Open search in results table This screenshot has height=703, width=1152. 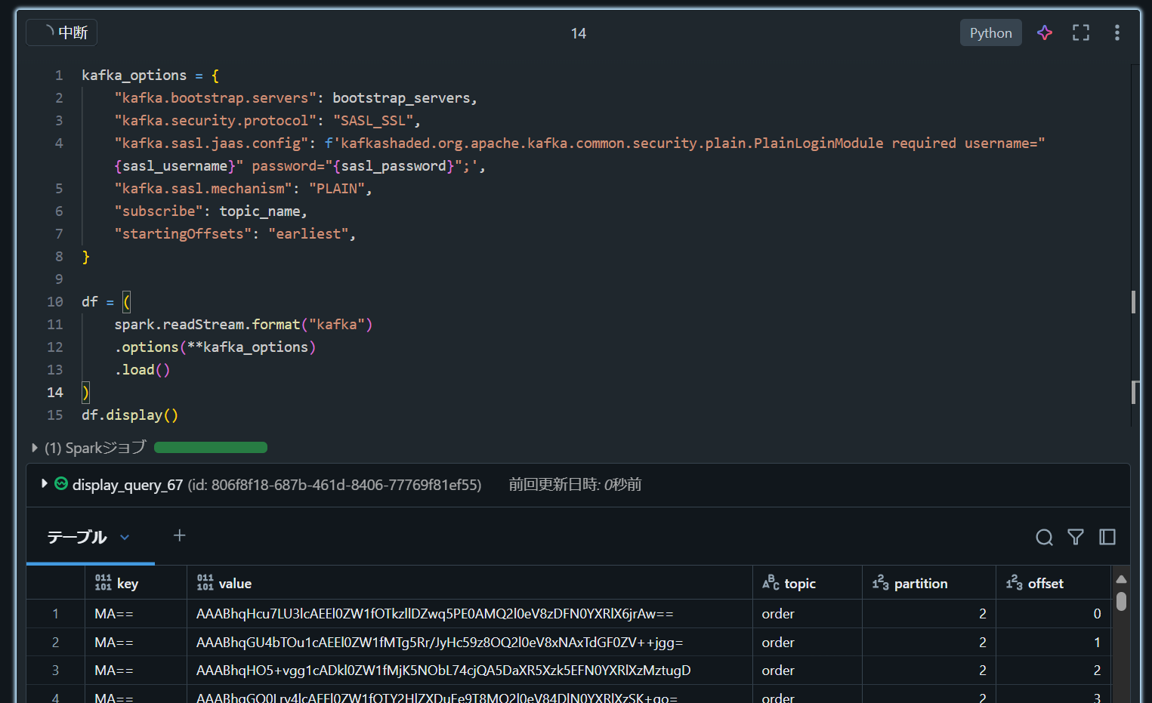pyautogui.click(x=1044, y=537)
